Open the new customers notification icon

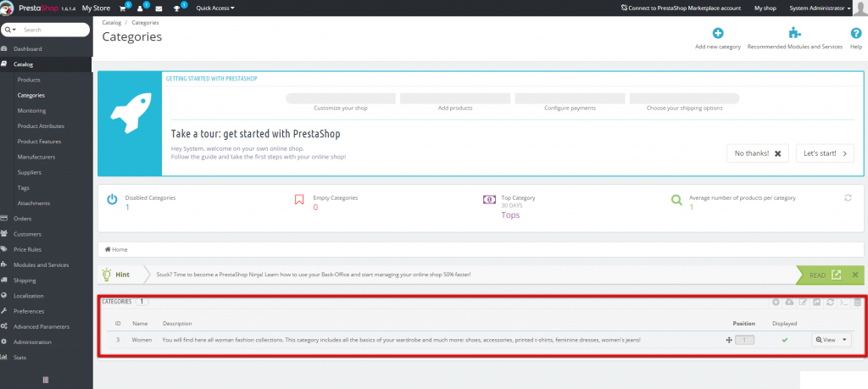(x=141, y=8)
